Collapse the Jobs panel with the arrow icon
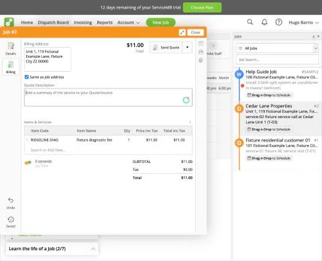The width and height of the screenshot is (322, 261). click(x=318, y=36)
